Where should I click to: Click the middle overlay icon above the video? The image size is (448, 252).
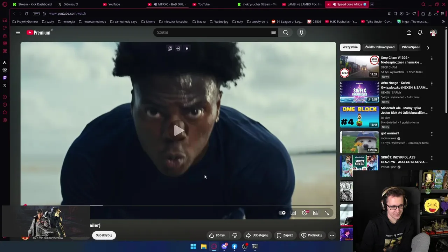click(x=178, y=49)
